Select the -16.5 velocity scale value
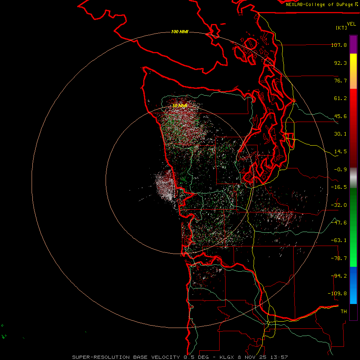 pyautogui.click(x=339, y=187)
